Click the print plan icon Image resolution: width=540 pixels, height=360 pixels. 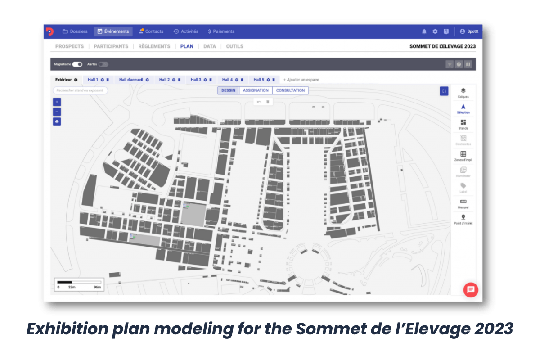pyautogui.click(x=57, y=121)
